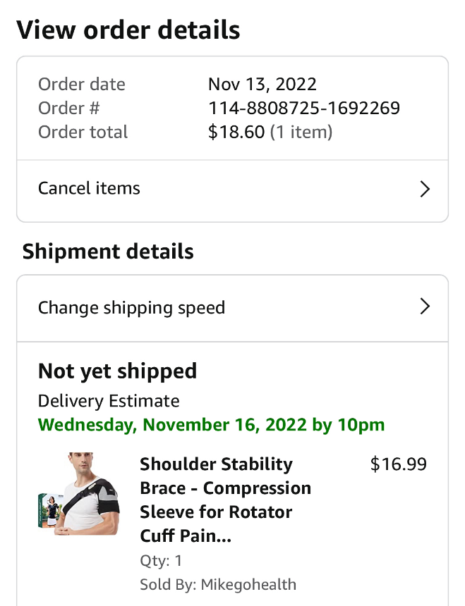Click the order date Nov 13, 2022

[x=262, y=85]
